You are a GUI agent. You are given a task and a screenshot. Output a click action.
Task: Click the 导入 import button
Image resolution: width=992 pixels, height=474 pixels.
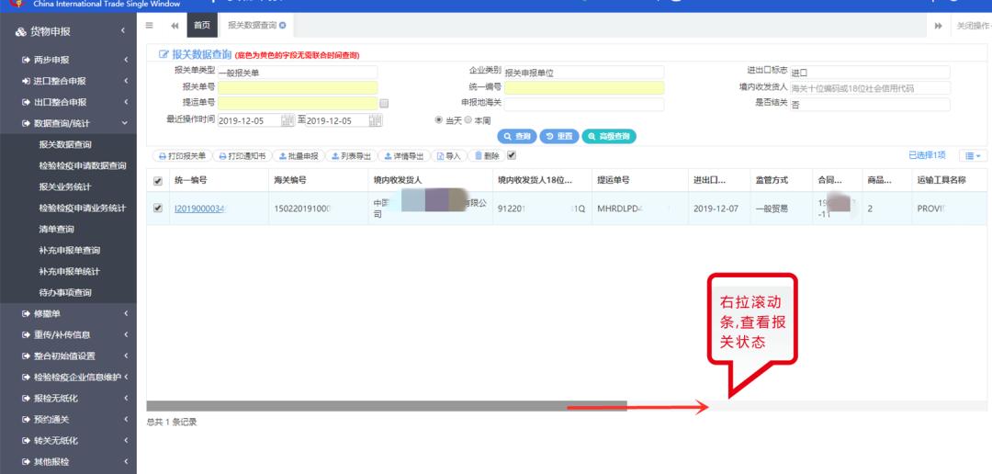point(449,155)
